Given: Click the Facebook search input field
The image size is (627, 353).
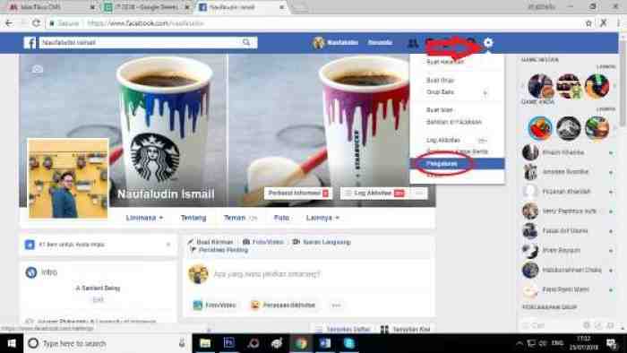Looking at the screenshot, I should [141, 42].
